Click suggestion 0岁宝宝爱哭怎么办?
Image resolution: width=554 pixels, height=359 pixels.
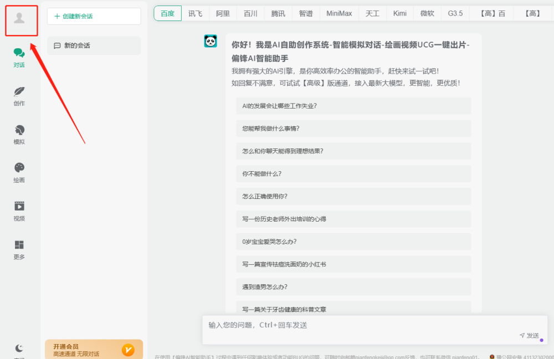coord(353,242)
